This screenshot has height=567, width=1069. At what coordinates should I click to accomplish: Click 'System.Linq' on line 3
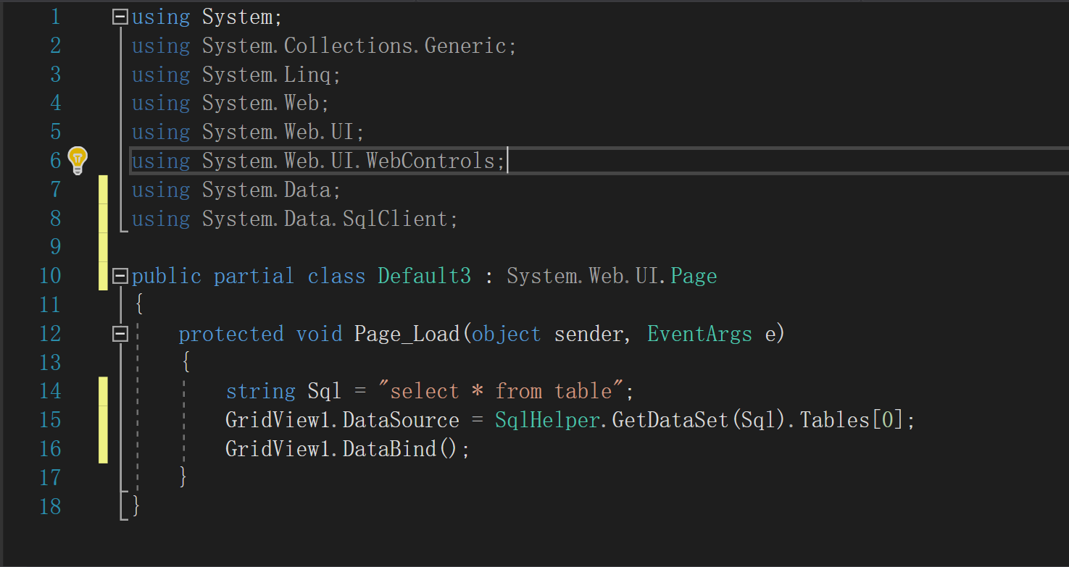pyautogui.click(x=266, y=75)
